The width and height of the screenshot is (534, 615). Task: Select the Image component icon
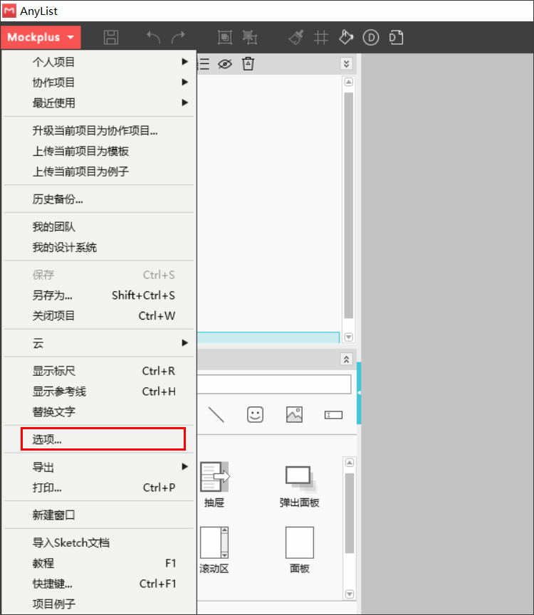click(x=294, y=414)
